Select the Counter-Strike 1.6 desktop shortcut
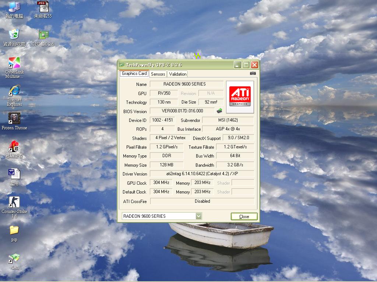Screen dimensions: 377x282 pos(14,202)
